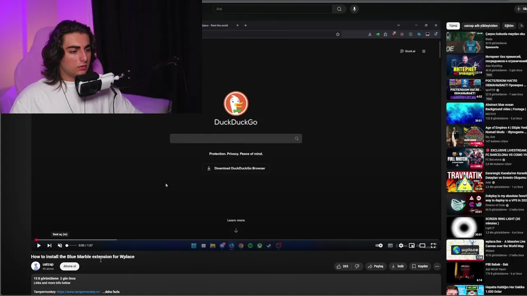This screenshot has height=296, width=527.
Task: Click the DuckDuckGo search magnifier icon
Action: pyautogui.click(x=296, y=139)
